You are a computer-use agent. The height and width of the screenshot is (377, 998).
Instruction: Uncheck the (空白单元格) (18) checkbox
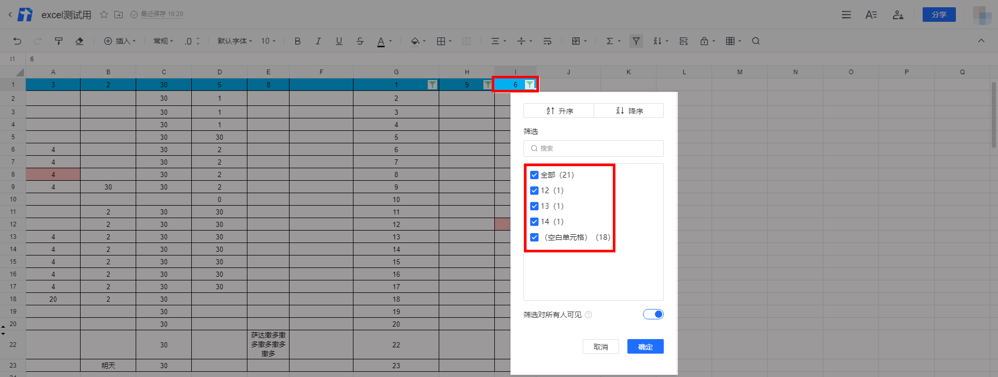534,237
